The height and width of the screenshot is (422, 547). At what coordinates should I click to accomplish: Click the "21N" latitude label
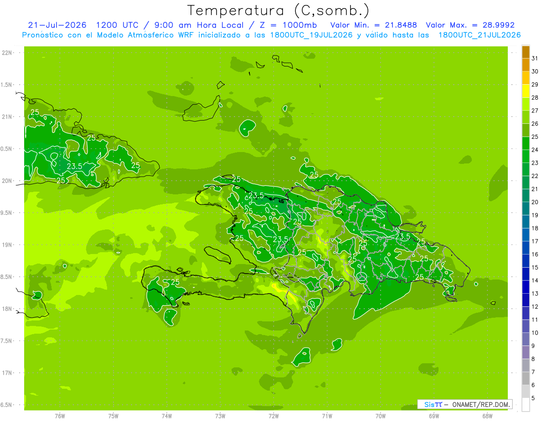click(7, 117)
